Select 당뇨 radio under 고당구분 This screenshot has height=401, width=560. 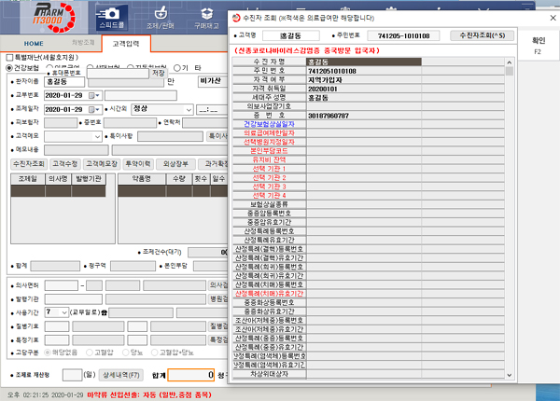click(x=125, y=353)
